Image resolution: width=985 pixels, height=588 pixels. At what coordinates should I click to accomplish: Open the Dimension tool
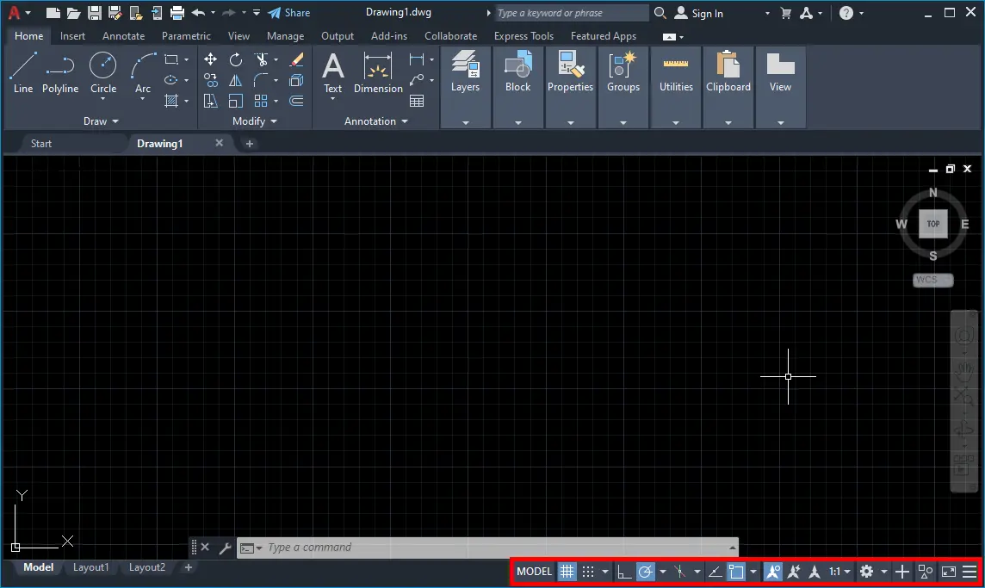[378, 73]
